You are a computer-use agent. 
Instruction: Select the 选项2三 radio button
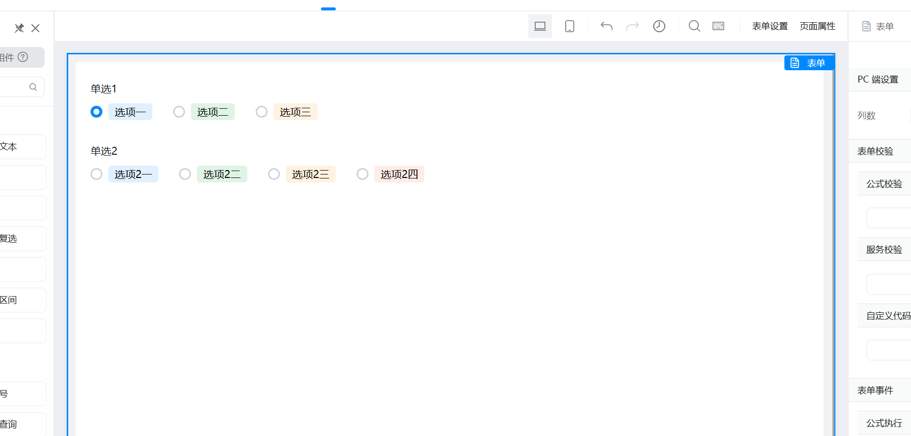point(274,174)
